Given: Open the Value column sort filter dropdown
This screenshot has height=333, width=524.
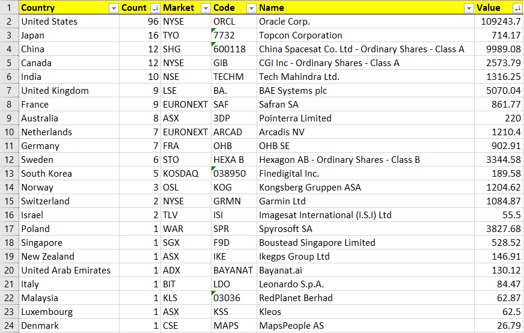Looking at the screenshot, I should click(x=517, y=8).
